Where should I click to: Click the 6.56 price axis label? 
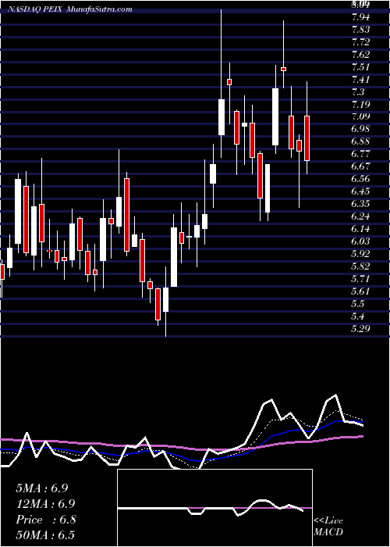pos(360,179)
